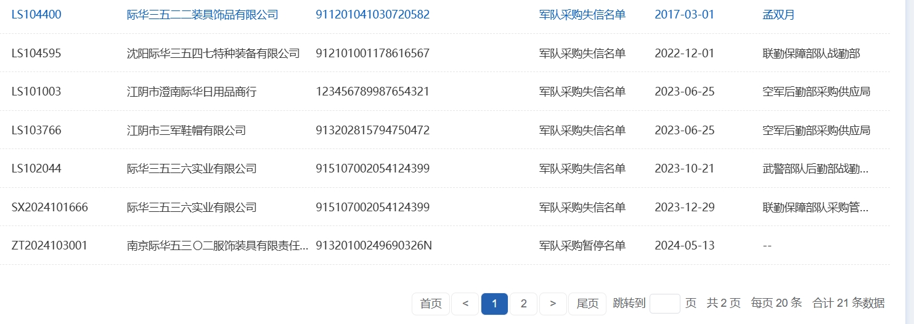Select code 915107002054124399 in LS102044 row
914x324 pixels.
(x=373, y=169)
